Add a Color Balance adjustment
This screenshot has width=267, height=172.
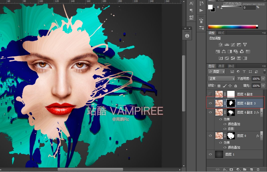224,51
